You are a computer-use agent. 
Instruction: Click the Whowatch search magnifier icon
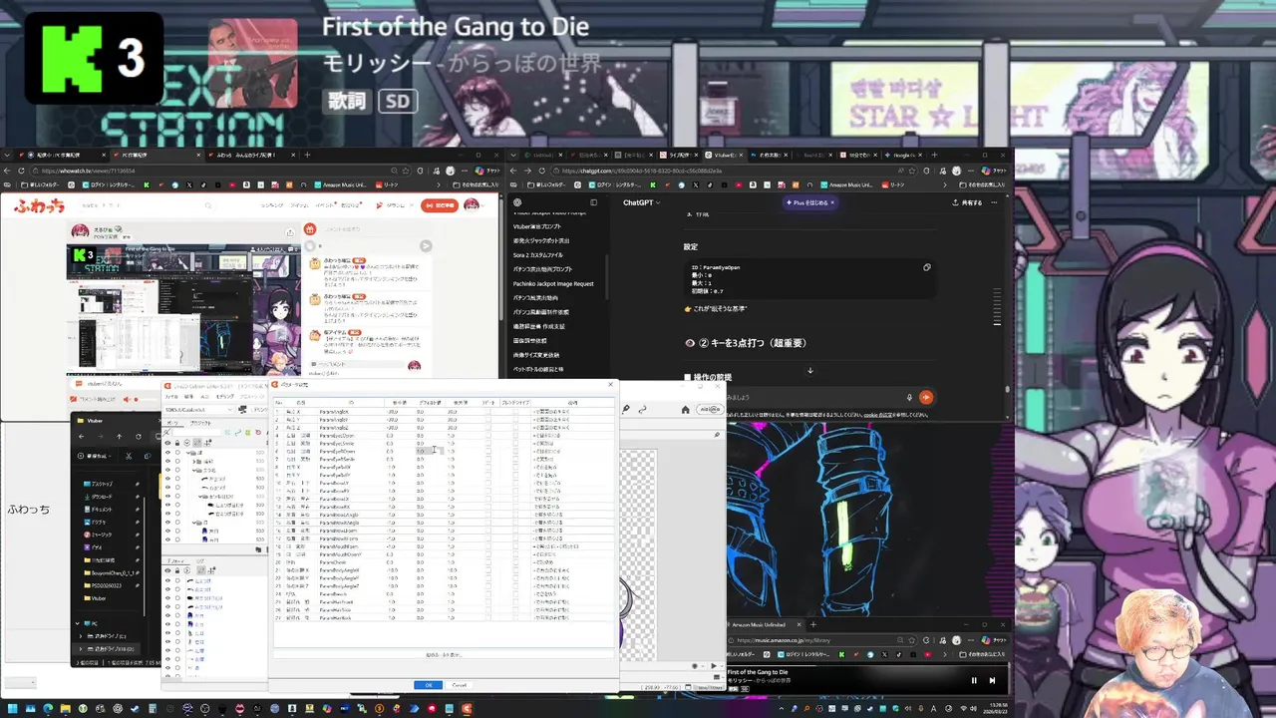208,205
